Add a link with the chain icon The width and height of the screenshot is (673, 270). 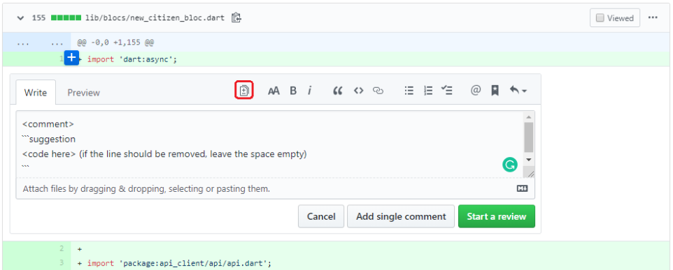[x=378, y=91]
